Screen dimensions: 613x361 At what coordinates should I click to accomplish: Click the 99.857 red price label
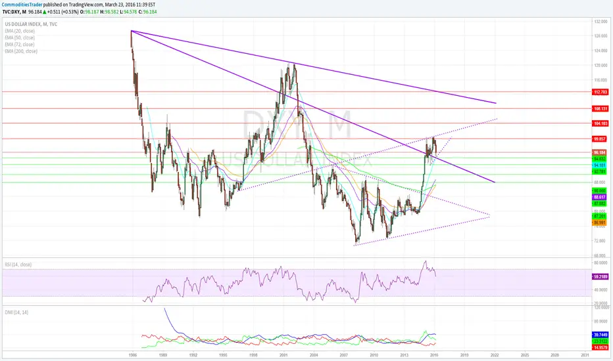[600, 139]
